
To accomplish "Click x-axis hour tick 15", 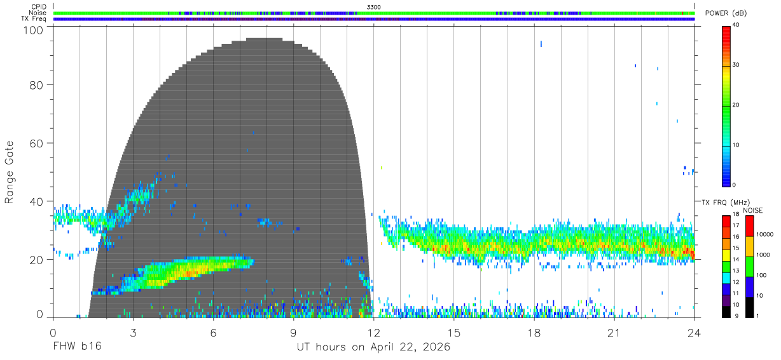I will coord(454,333).
